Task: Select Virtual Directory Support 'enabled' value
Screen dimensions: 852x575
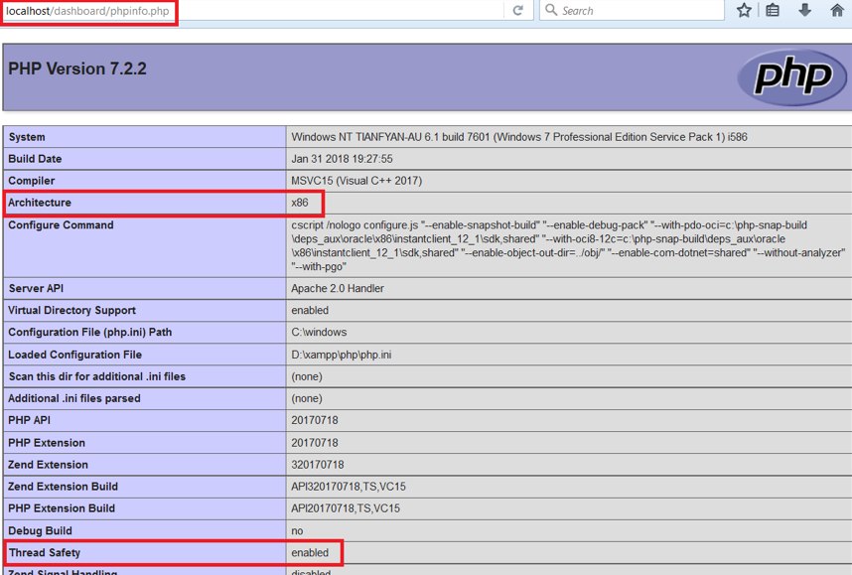Action: pos(310,310)
